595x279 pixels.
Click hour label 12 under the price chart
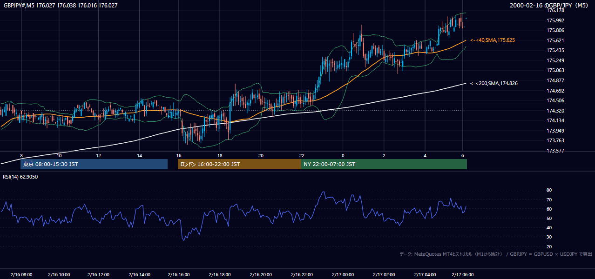point(99,155)
